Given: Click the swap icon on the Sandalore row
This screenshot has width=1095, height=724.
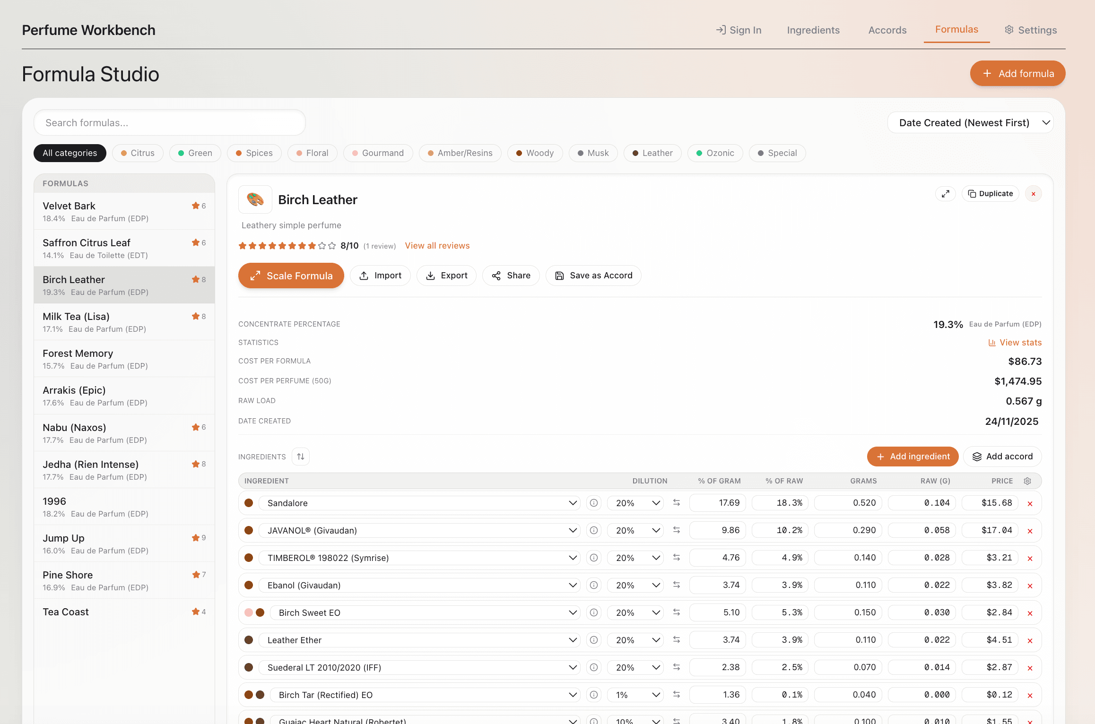Looking at the screenshot, I should [x=676, y=503].
